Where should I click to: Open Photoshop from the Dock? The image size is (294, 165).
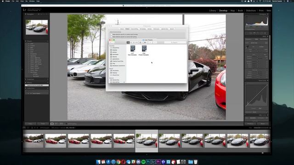tap(148, 162)
